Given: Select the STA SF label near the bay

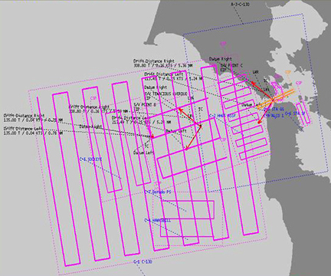Looking at the screenshot, I should pos(295,113).
